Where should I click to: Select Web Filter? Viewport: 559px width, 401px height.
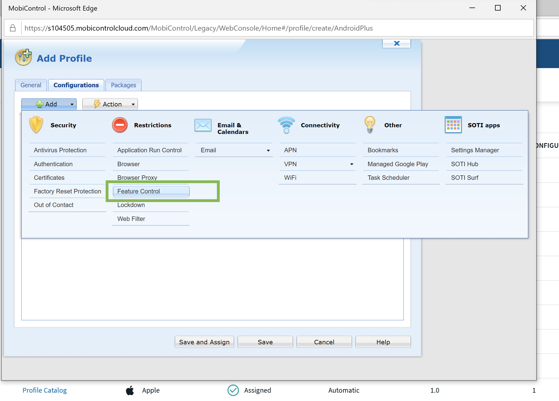(x=151, y=219)
